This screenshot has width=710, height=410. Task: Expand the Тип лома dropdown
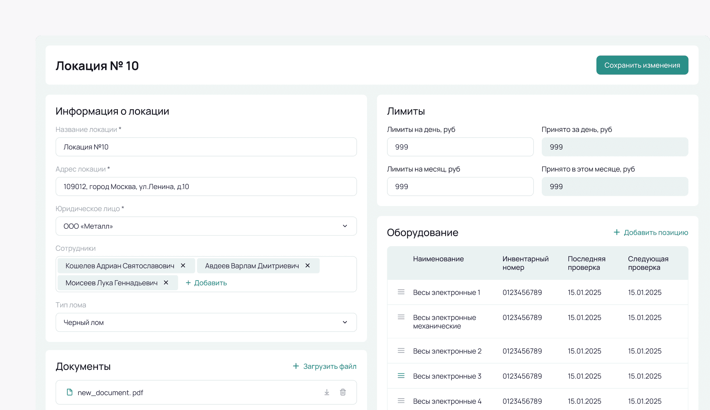pos(206,322)
